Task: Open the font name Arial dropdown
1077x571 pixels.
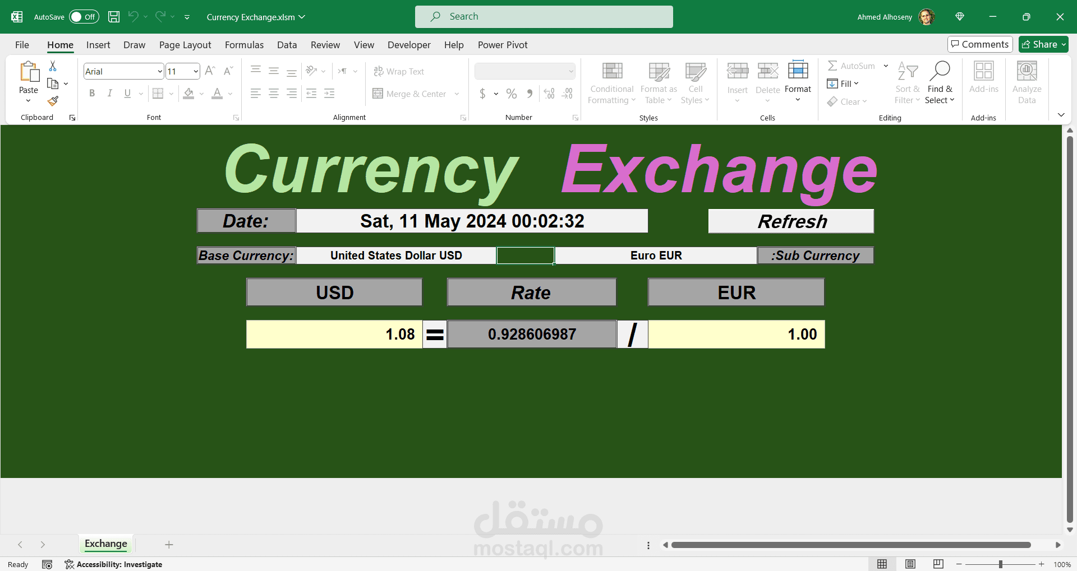Action: click(x=160, y=72)
